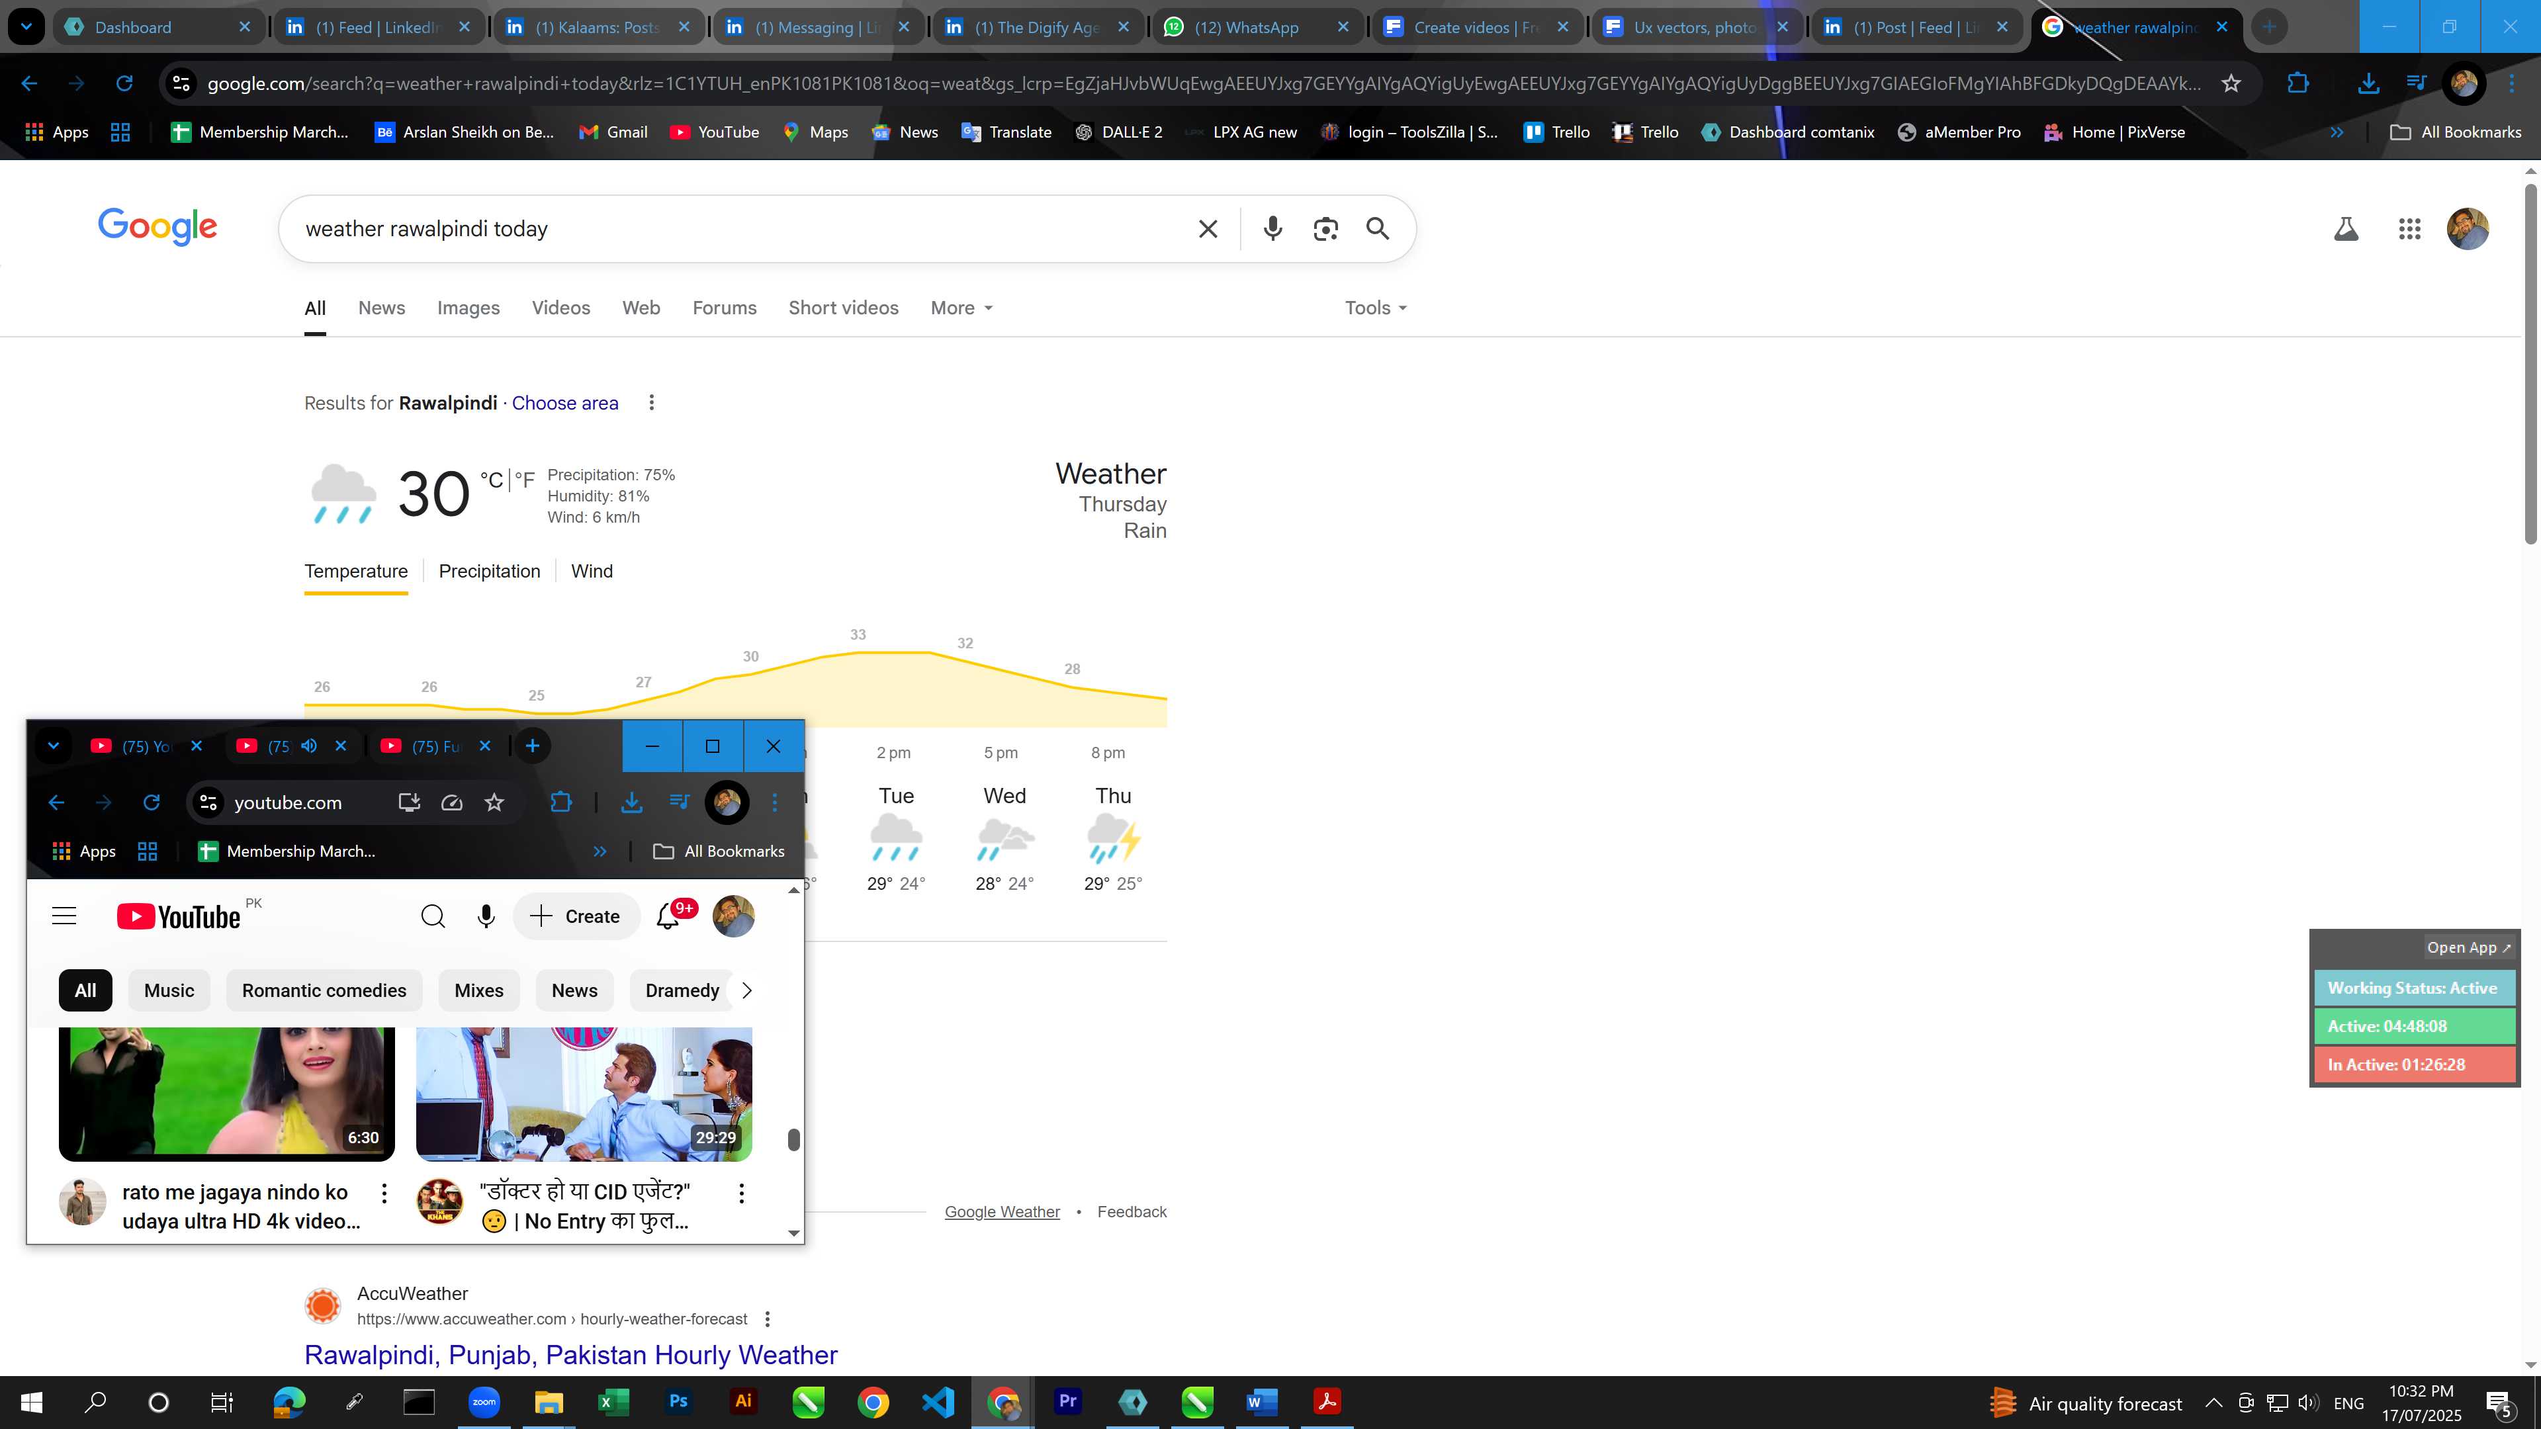The image size is (2541, 1429).
Task: Open YouTube notifications bell
Action: click(x=668, y=916)
